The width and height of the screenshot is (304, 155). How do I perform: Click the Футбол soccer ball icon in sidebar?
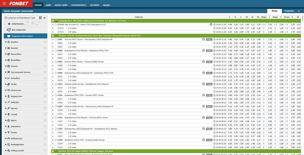9,42
